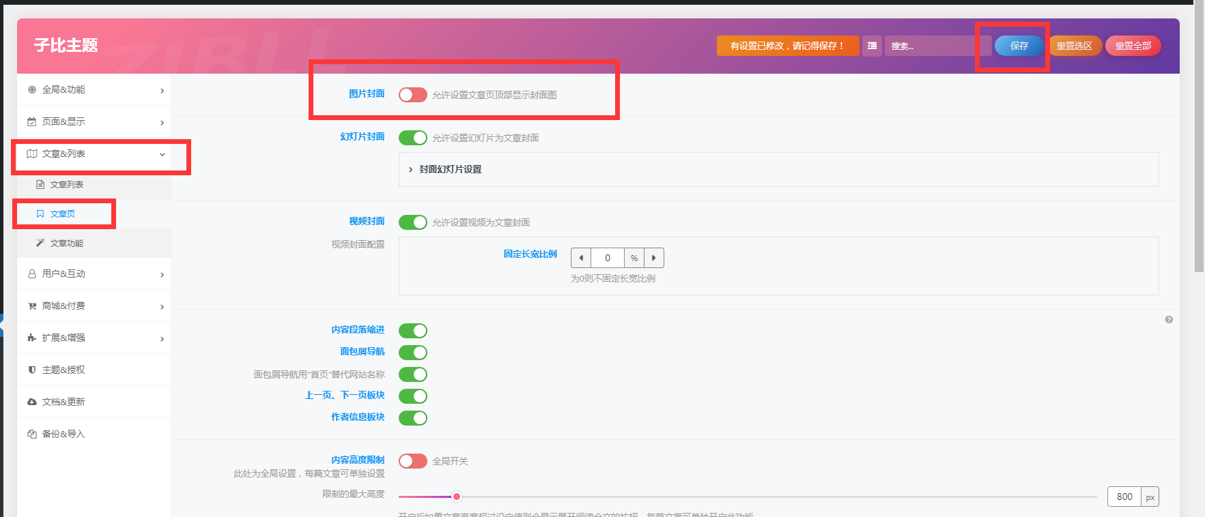1205x517 pixels.
Task: Open 文章列表 submenu item
Action: pos(94,184)
